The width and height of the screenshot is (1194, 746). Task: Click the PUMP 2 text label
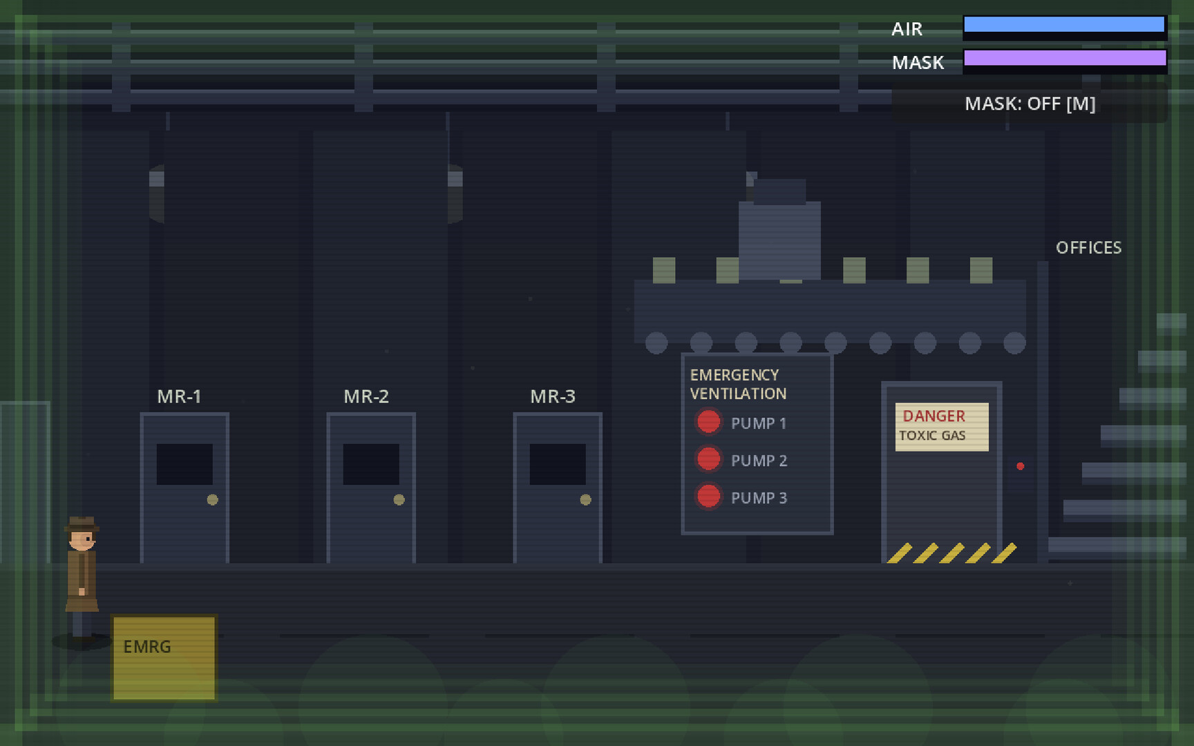point(759,461)
